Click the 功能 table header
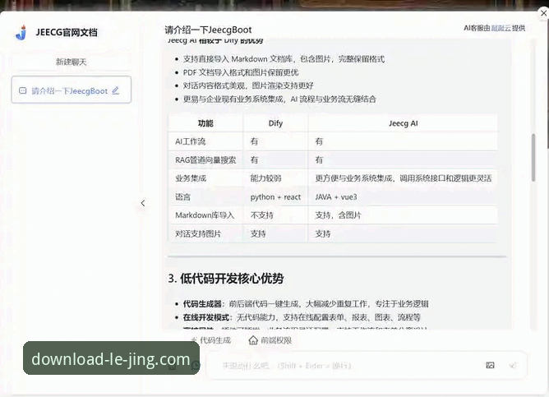Viewport: 549px width, 397px height. coord(205,123)
